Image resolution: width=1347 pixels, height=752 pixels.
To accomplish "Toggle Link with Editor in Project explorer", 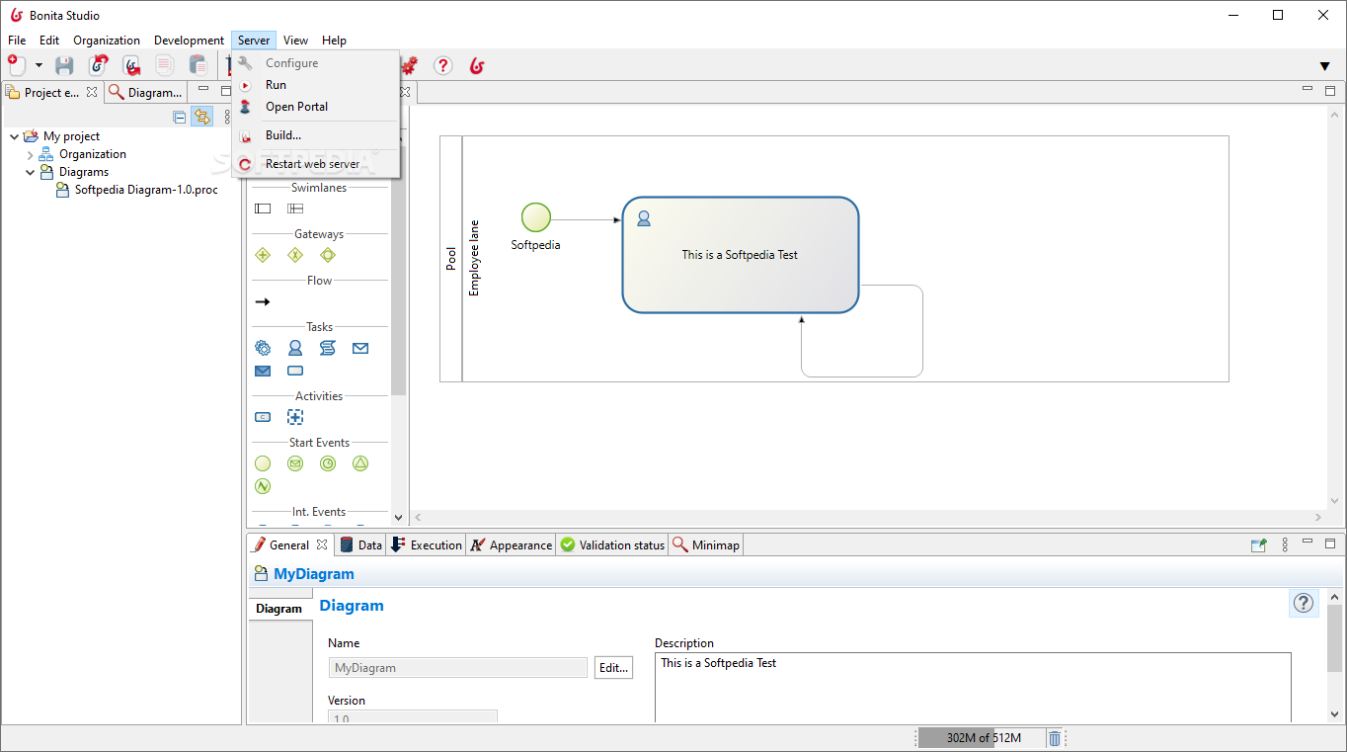I will (x=201, y=117).
